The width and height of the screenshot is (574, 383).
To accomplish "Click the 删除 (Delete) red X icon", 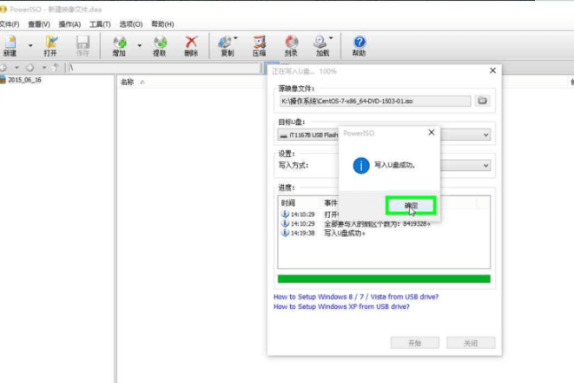I will (191, 45).
